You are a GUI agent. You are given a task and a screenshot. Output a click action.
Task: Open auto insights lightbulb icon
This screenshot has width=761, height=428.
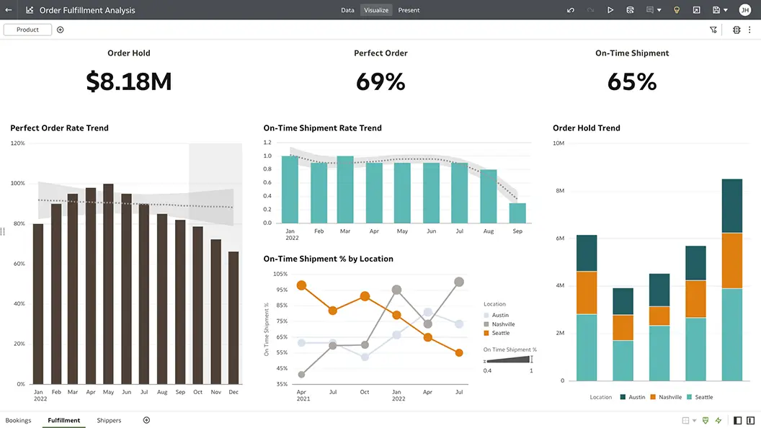[x=676, y=10]
